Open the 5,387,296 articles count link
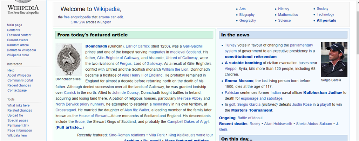Screen dimensions: 359x141 click(78, 22)
